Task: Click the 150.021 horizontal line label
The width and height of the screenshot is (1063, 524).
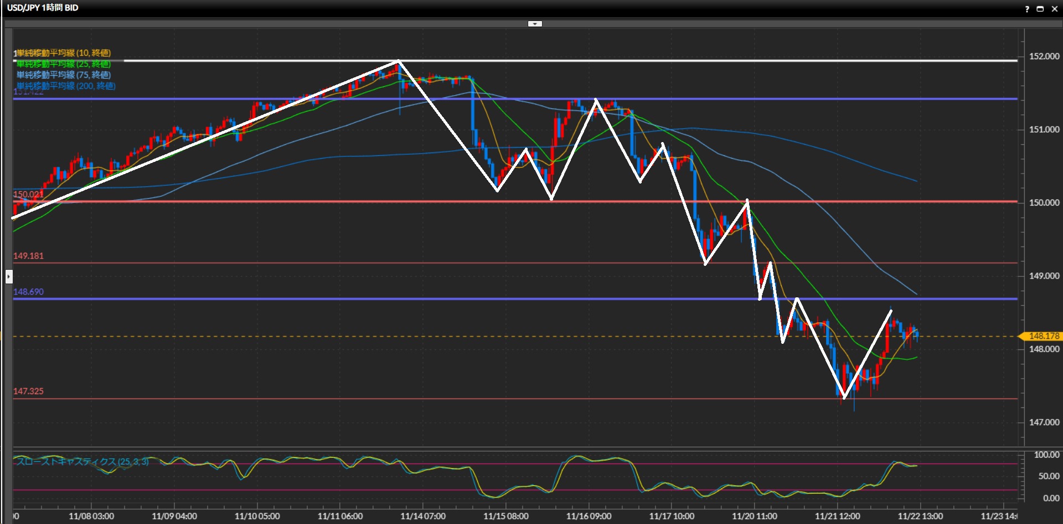Action: 28,195
